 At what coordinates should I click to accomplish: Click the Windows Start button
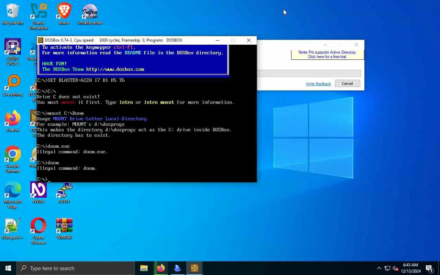pos(8,268)
